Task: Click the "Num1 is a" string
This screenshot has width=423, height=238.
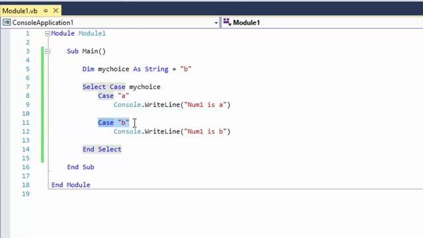Action: click(206, 104)
